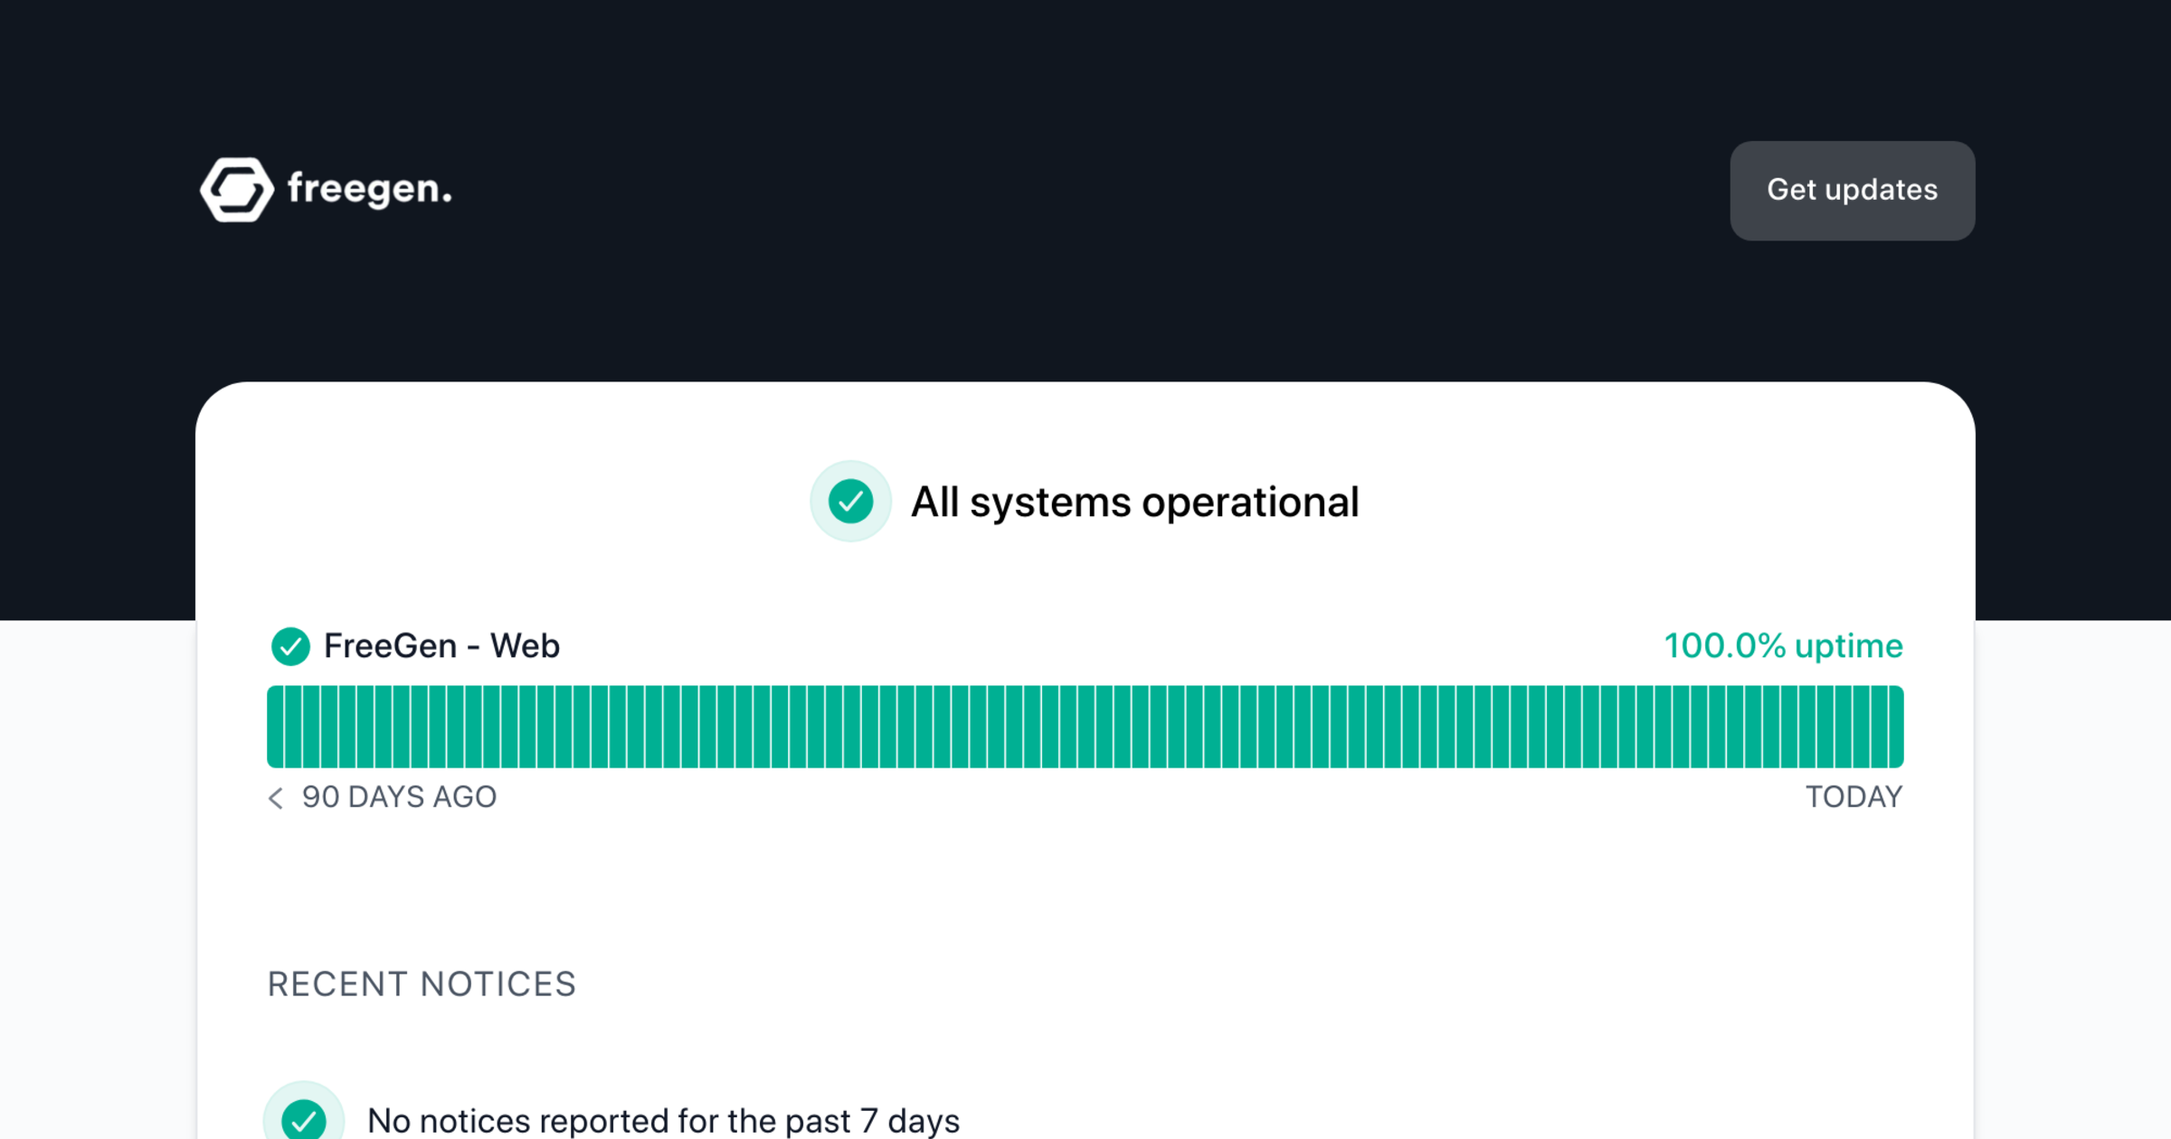This screenshot has width=2171, height=1139.
Task: Select the leftmost bar in uptime chart
Action: coord(275,727)
